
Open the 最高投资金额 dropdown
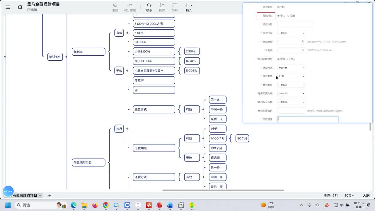coord(291,102)
